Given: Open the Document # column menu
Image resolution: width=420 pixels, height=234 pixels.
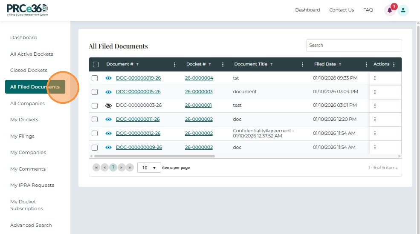Looking at the screenshot, I should [x=175, y=64].
